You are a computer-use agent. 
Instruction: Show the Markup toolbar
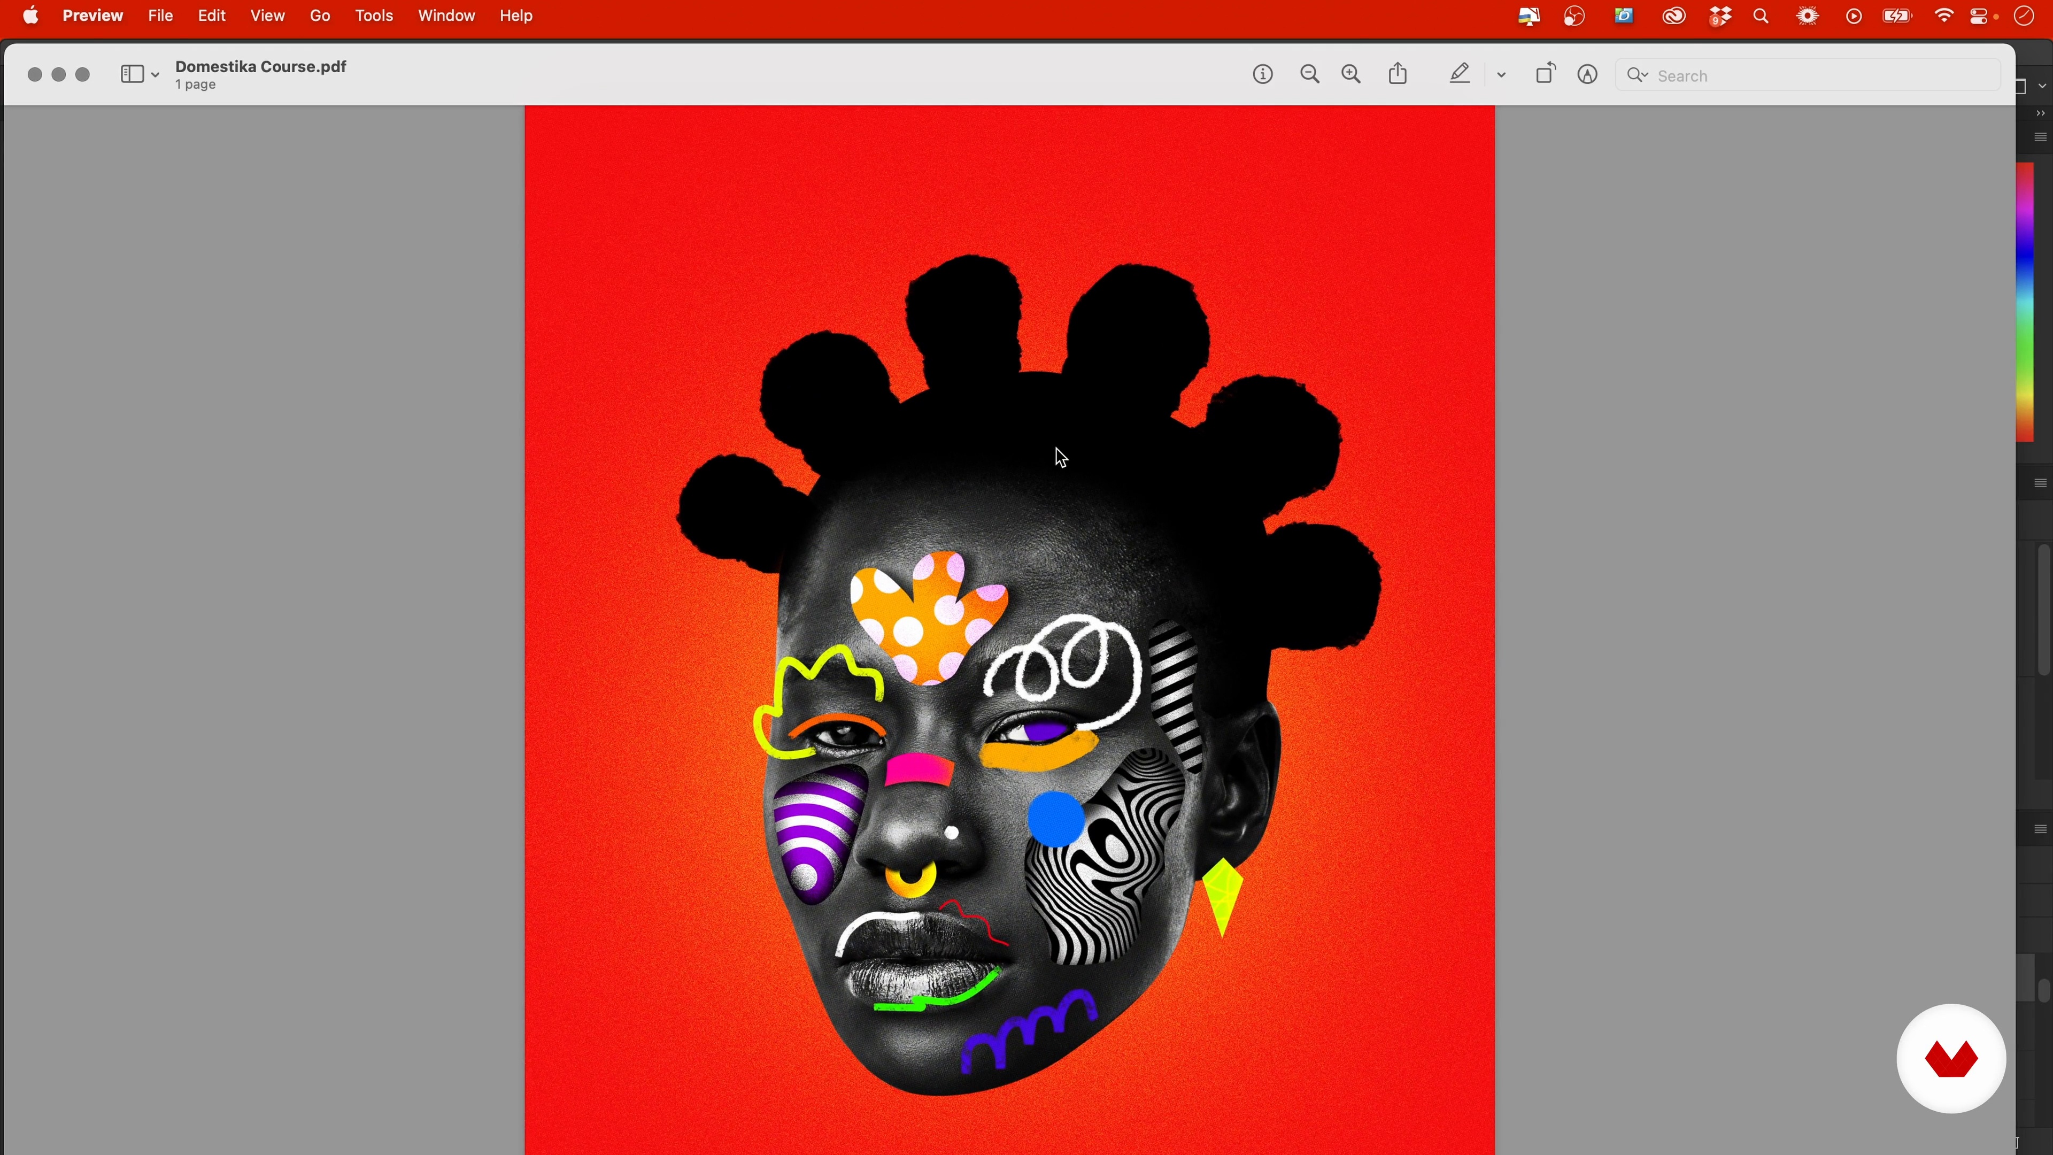pyautogui.click(x=1588, y=75)
